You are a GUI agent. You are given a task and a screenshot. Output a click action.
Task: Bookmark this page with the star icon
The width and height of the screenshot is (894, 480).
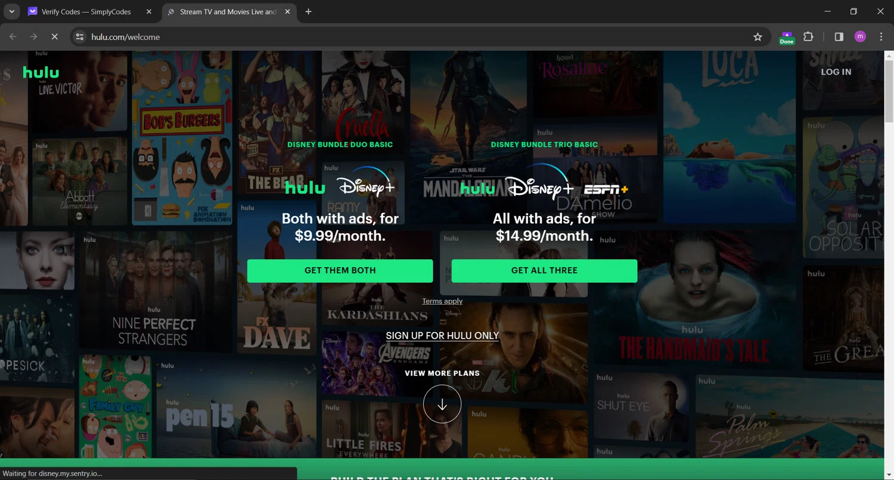(x=758, y=37)
